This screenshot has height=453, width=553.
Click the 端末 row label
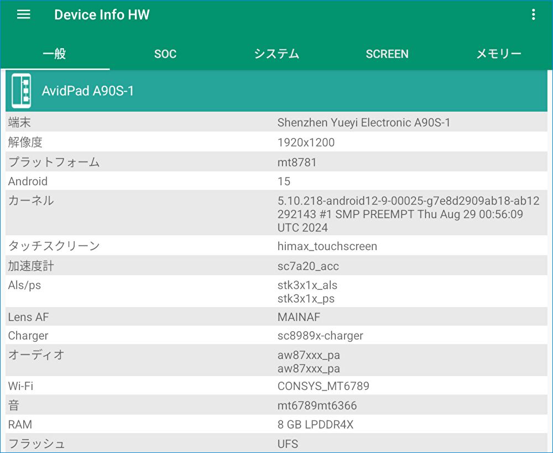(x=19, y=122)
